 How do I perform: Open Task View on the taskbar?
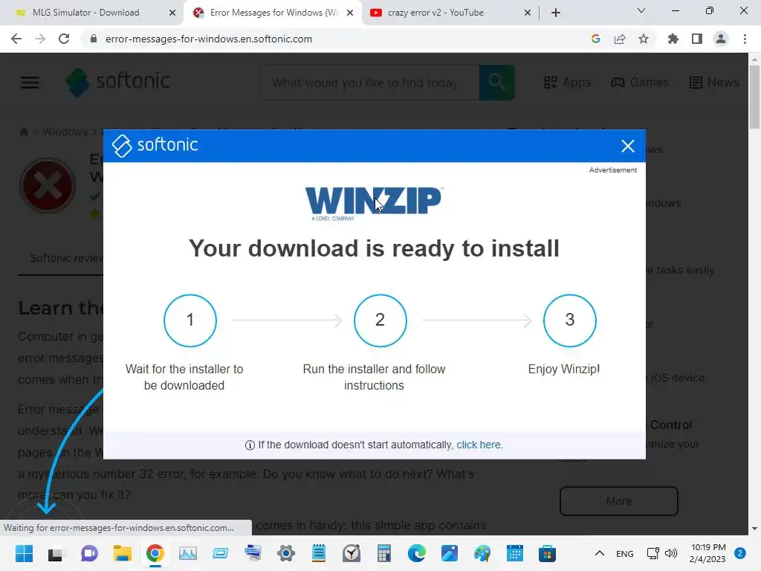click(x=55, y=553)
